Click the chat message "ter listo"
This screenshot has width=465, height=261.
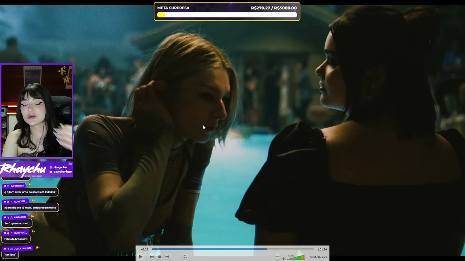pyautogui.click(x=10, y=255)
